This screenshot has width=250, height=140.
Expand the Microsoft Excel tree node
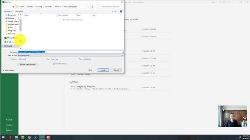coord(3,38)
